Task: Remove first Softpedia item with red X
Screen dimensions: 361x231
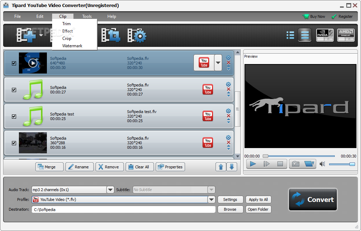Action: point(229,63)
